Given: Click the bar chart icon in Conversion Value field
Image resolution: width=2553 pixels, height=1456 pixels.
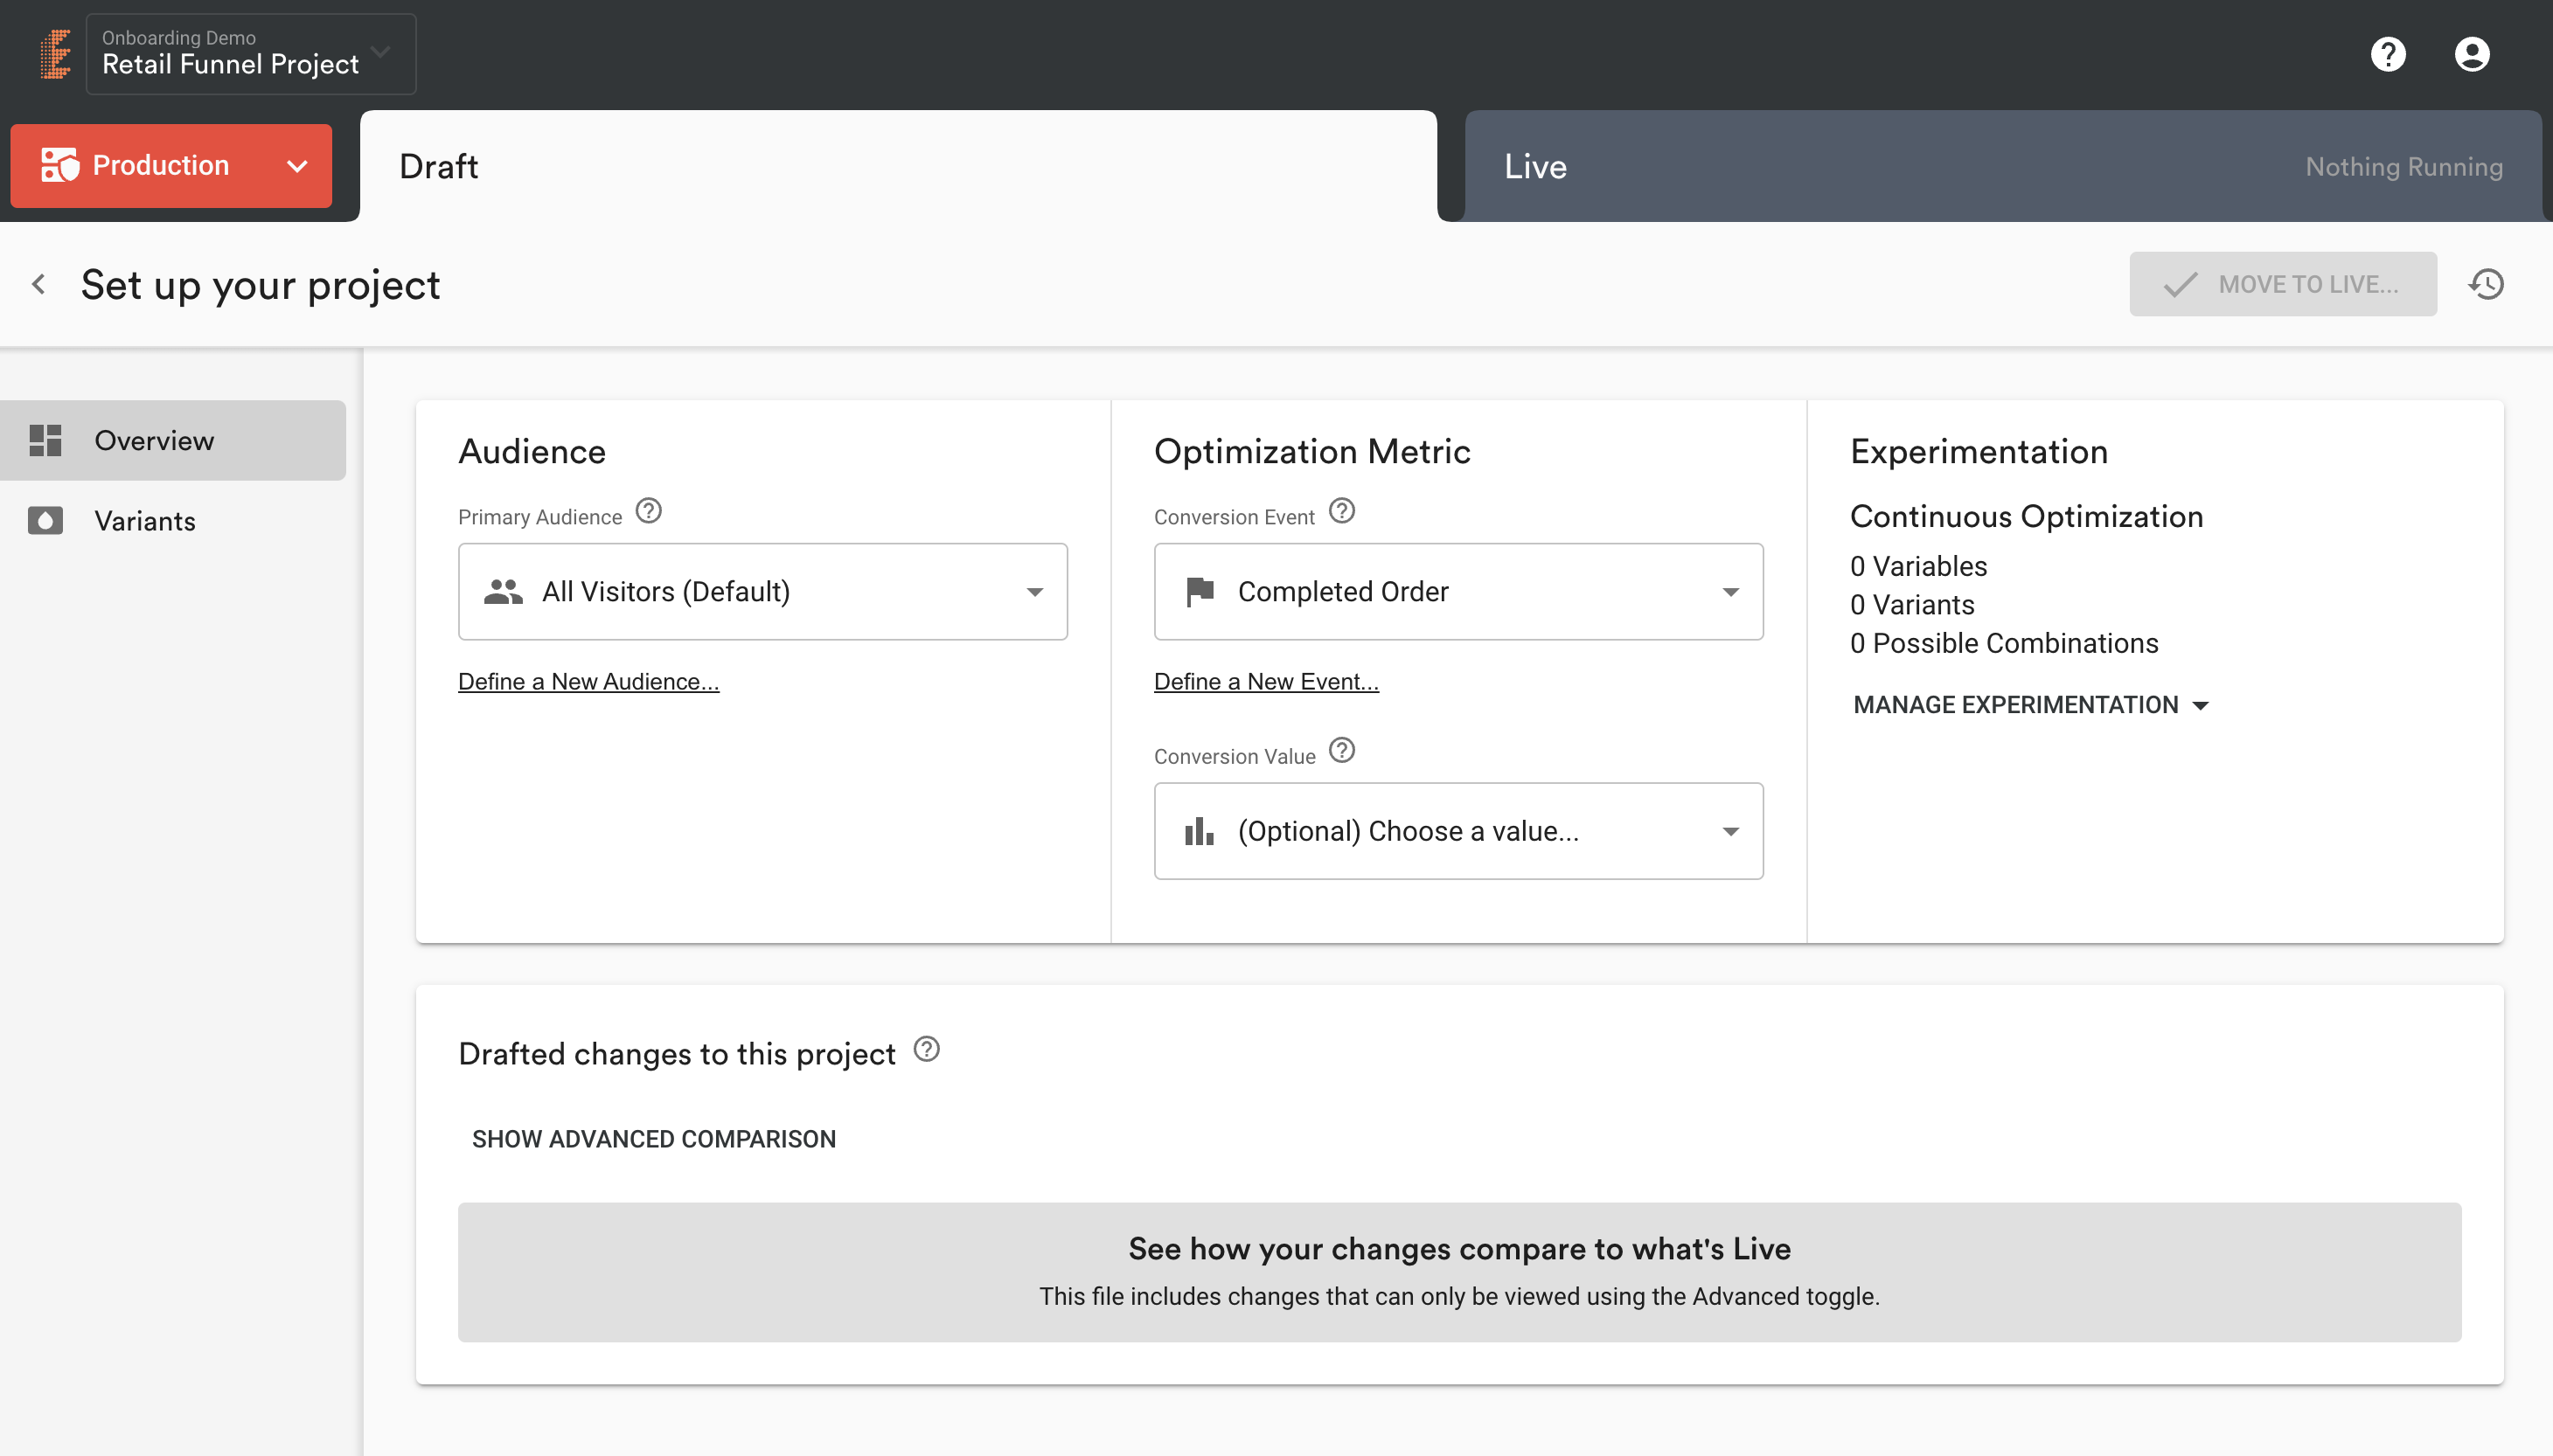Looking at the screenshot, I should coord(1199,831).
